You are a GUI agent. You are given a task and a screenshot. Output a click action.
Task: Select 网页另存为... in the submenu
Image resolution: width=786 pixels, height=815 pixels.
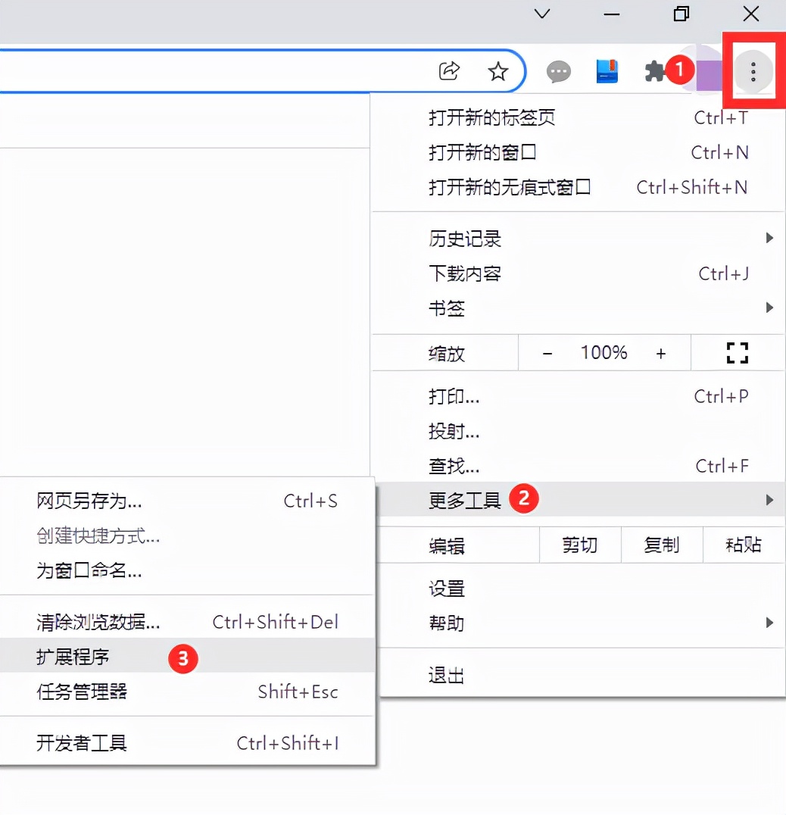tap(187, 501)
